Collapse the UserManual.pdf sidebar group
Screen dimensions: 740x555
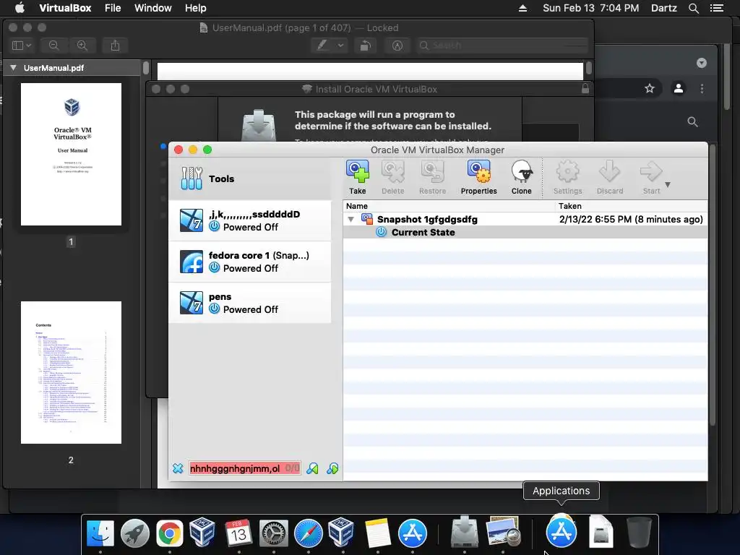pos(13,68)
